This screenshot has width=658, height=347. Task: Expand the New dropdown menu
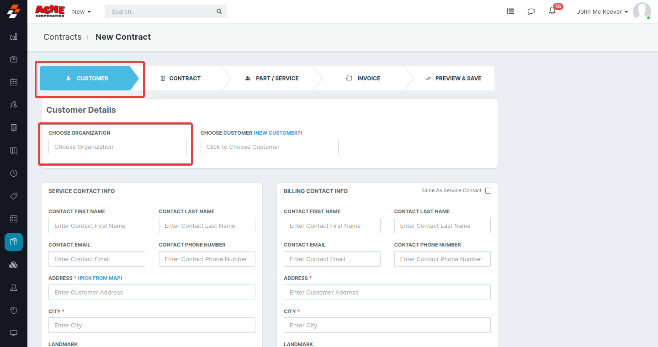(x=81, y=11)
